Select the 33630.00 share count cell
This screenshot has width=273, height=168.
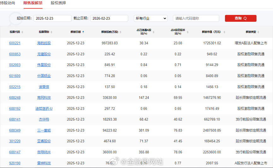pyautogui.click(x=110, y=98)
